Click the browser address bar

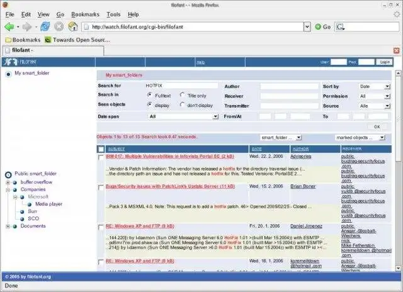193,26
